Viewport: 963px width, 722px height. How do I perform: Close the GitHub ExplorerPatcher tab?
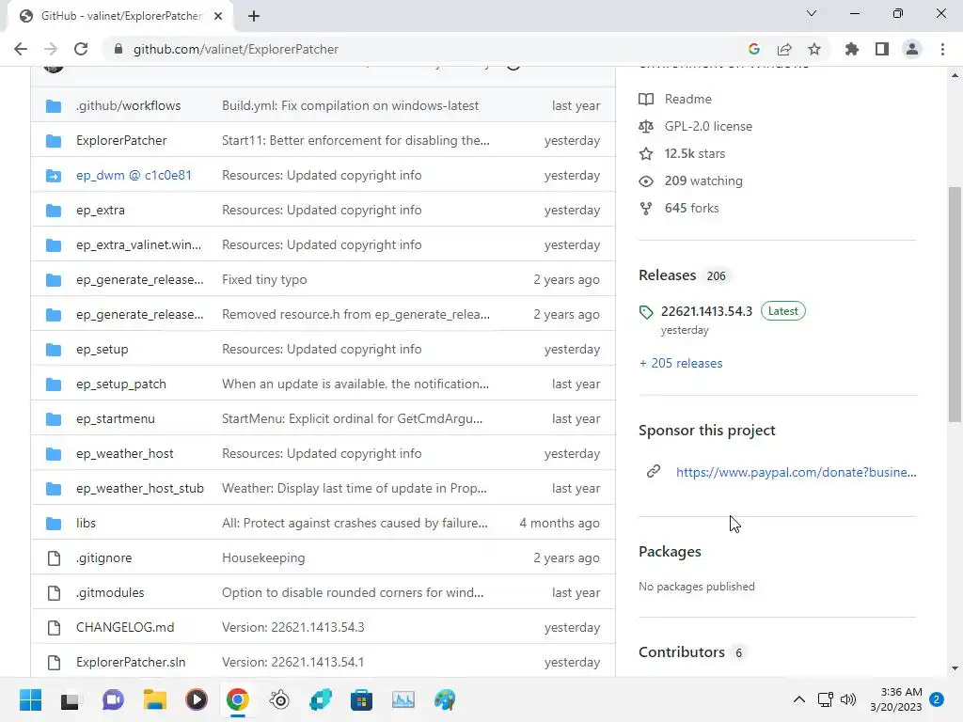218,16
